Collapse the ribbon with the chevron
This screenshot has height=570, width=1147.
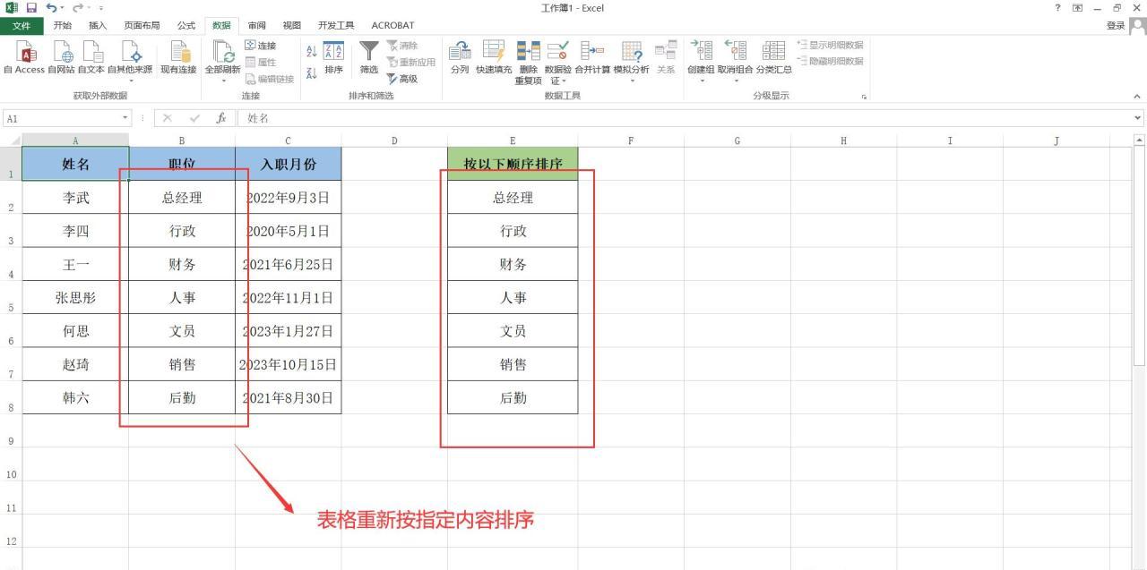click(1137, 97)
